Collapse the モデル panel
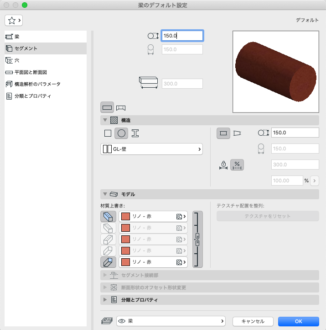The height and width of the screenshot is (330, 326). pos(105,194)
